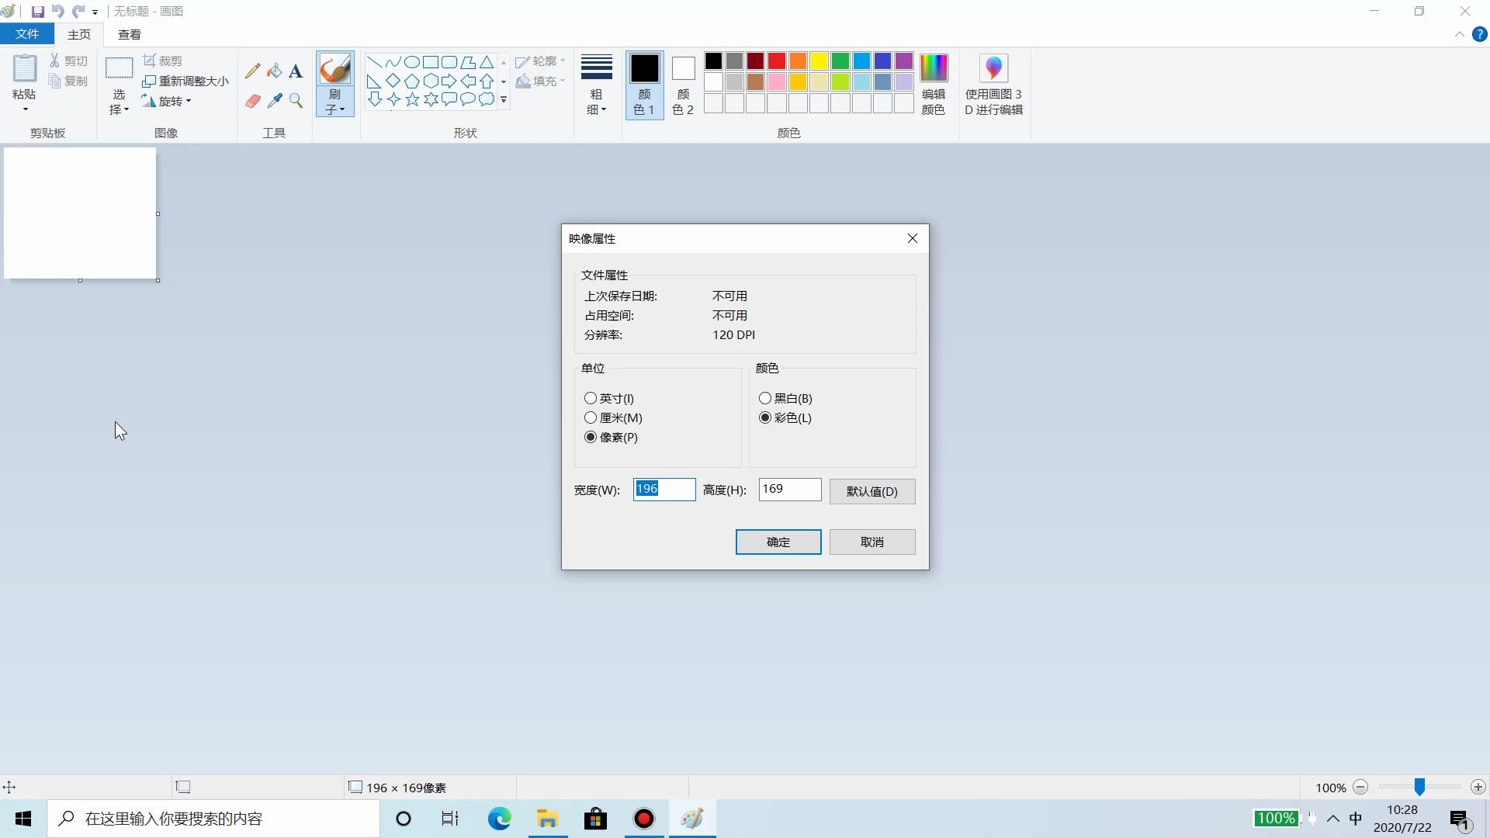The width and height of the screenshot is (1490, 838).
Task: Pick the yellow color swatch
Action: [x=819, y=61]
